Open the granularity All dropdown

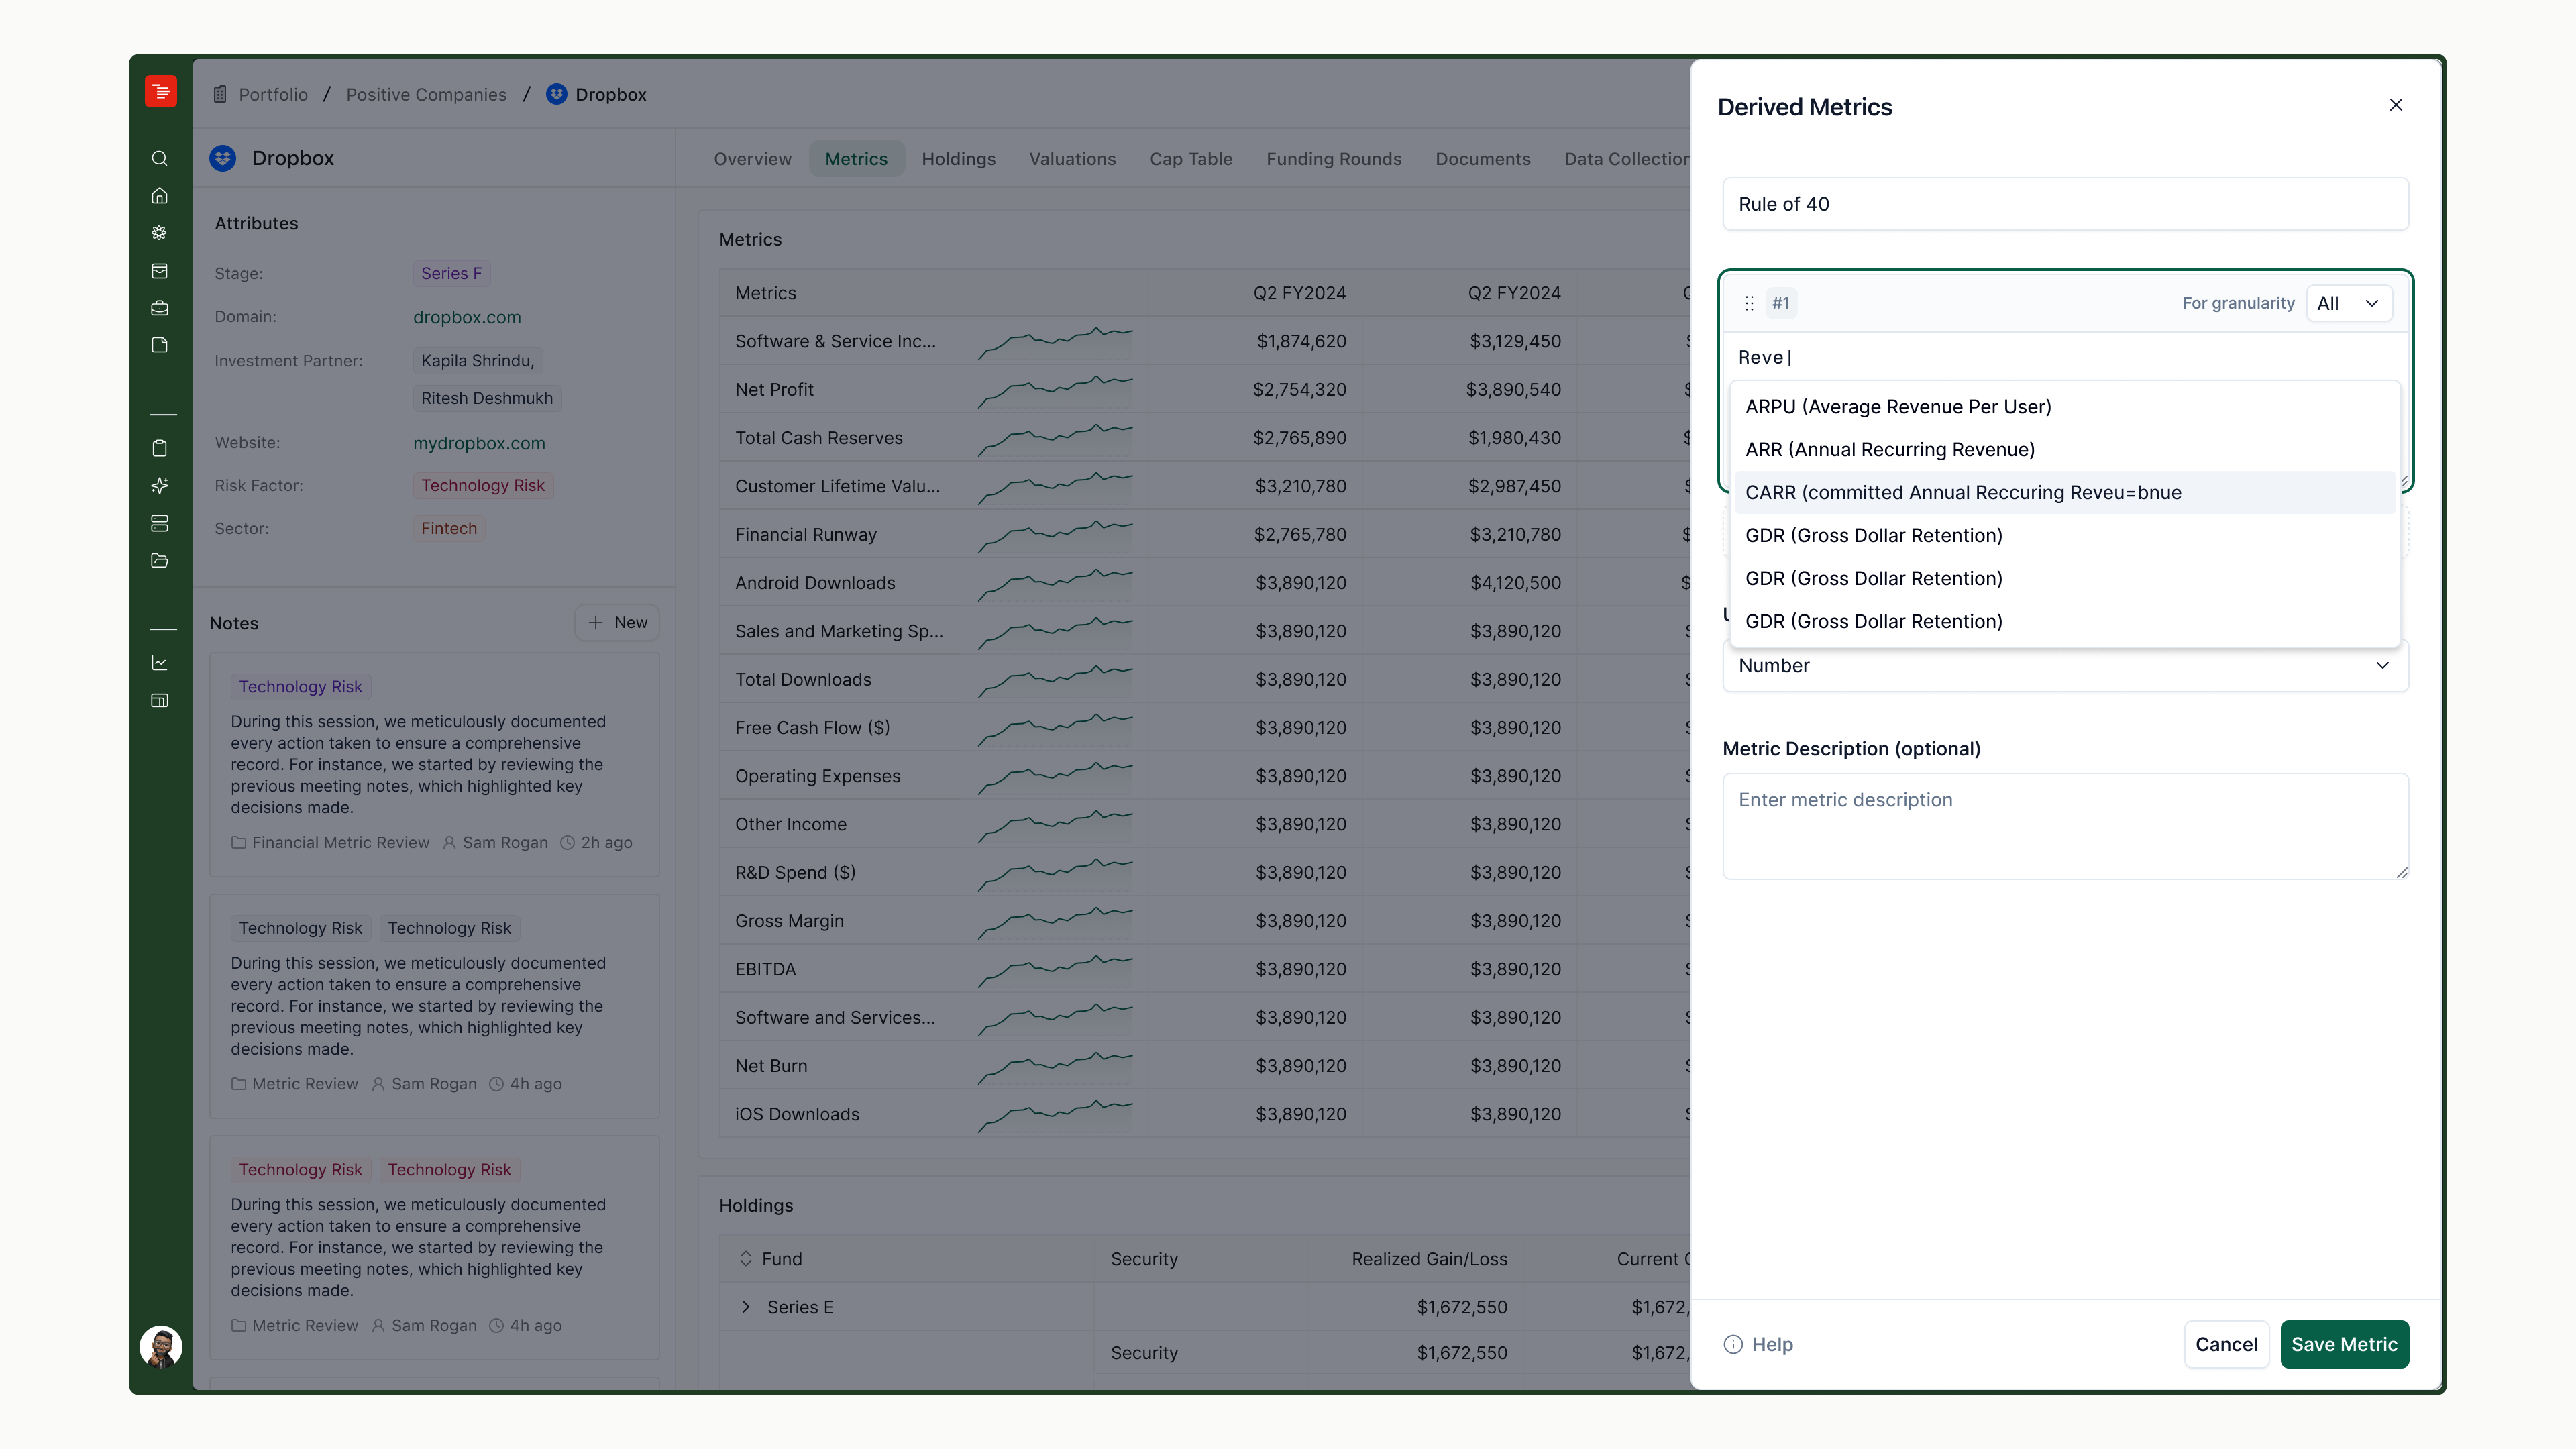click(2349, 303)
